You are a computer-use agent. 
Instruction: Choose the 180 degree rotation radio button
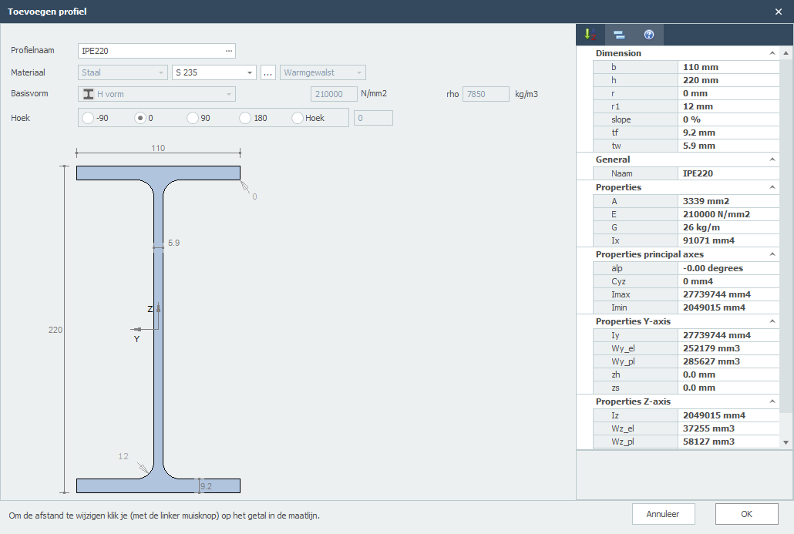pyautogui.click(x=245, y=118)
